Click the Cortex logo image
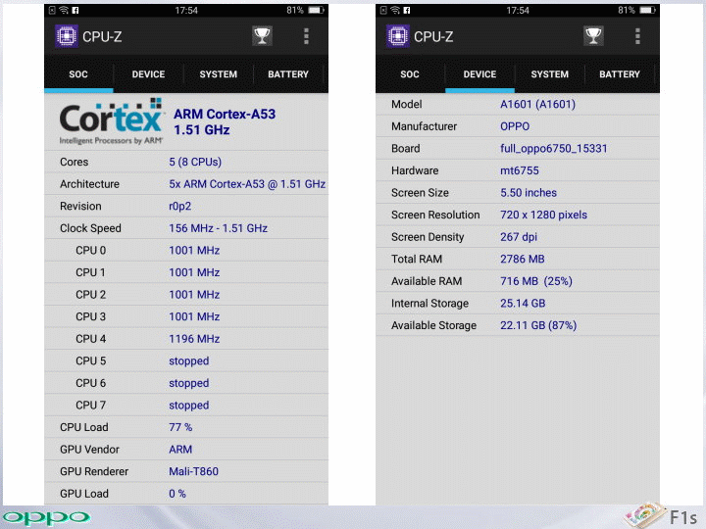Image resolution: width=706 pixels, height=529 pixels. tap(111, 121)
